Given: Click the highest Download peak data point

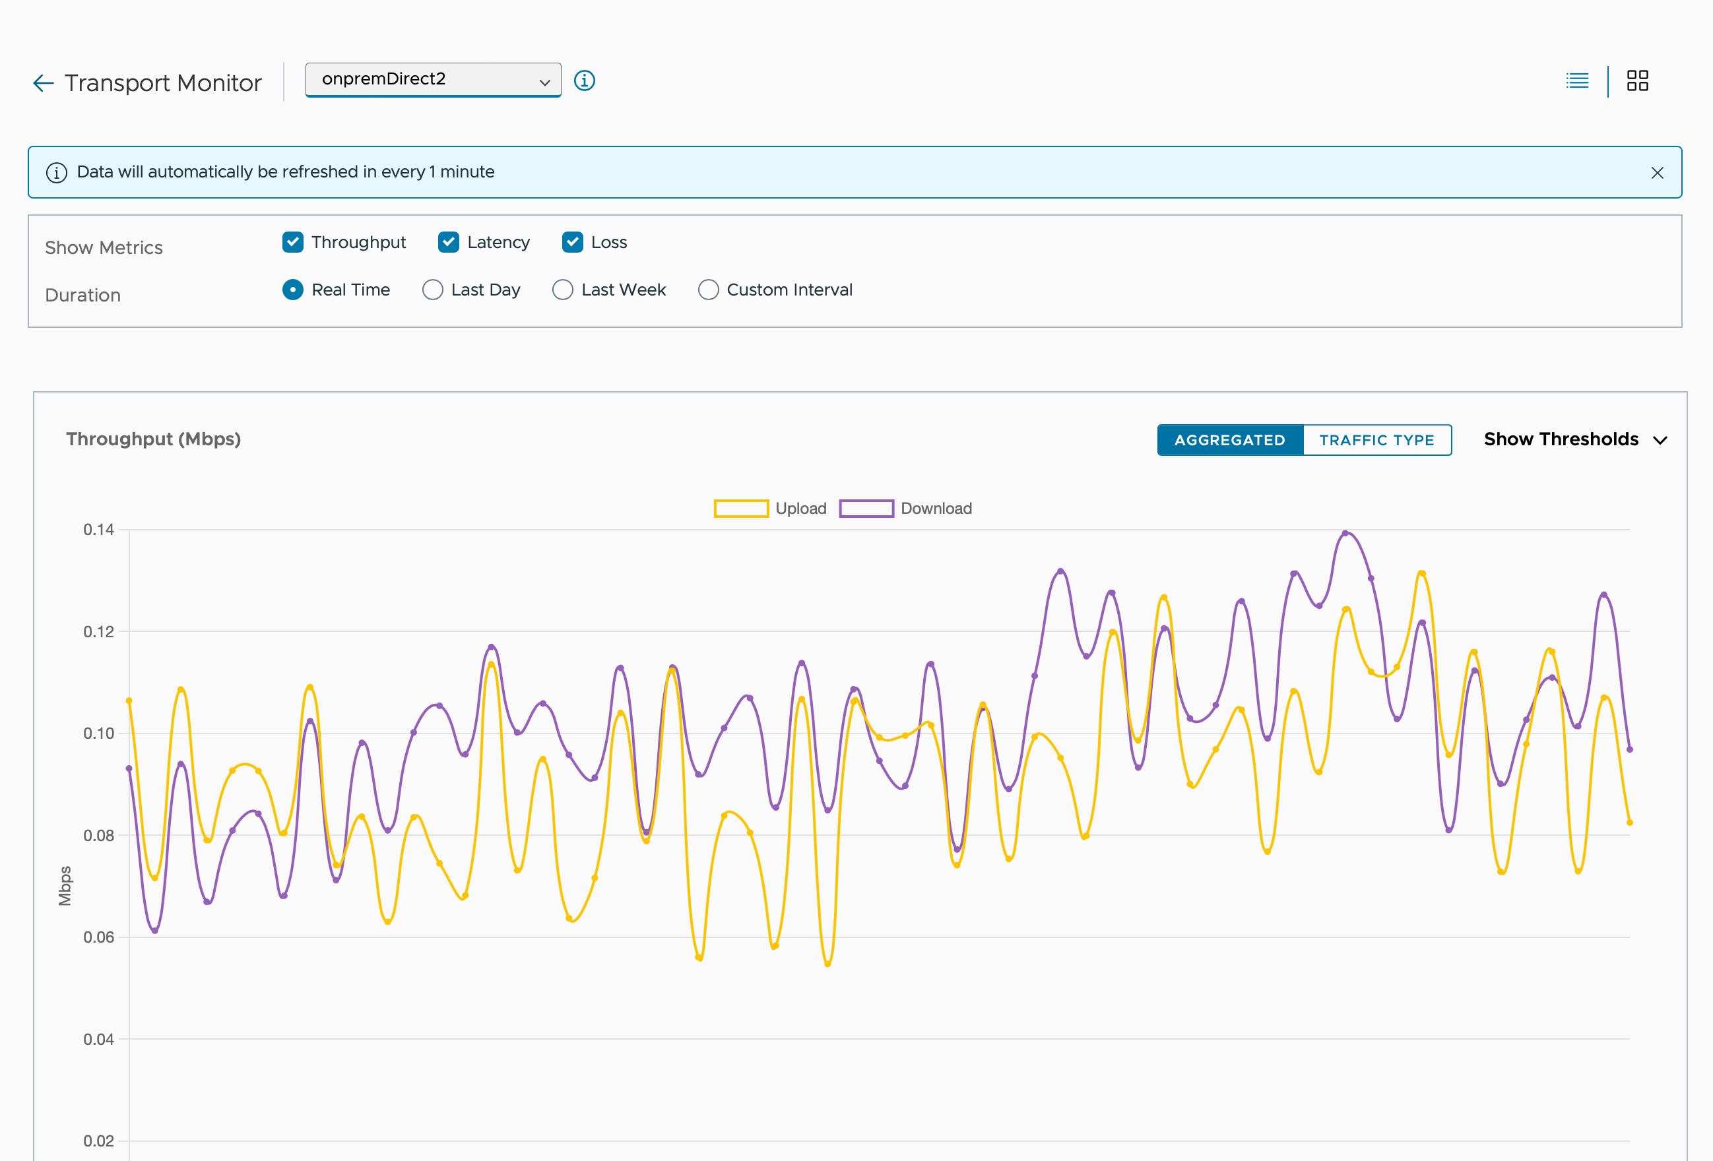Looking at the screenshot, I should click(x=1345, y=532).
